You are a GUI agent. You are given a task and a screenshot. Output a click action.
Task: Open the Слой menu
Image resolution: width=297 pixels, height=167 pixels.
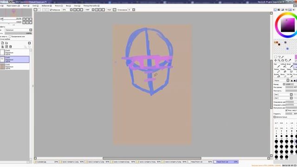point(35,6)
